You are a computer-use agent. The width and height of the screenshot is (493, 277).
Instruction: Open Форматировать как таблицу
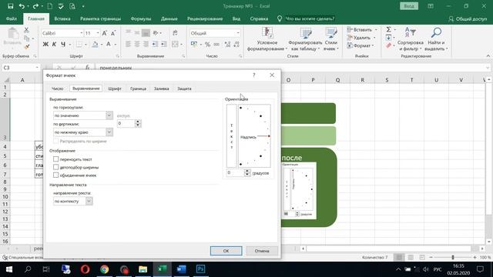305,39
